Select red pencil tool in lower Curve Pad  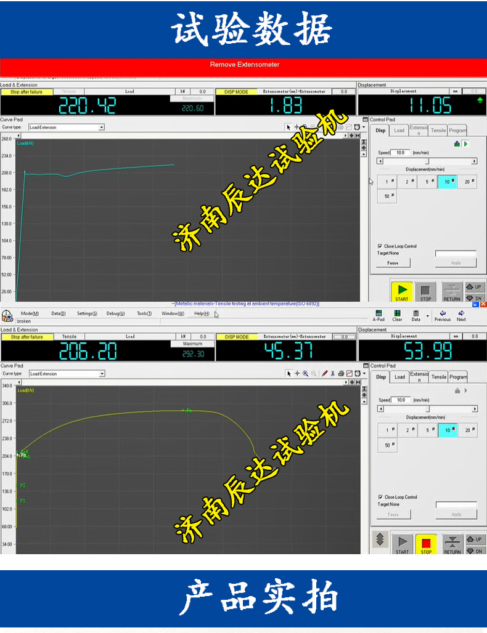click(324, 374)
